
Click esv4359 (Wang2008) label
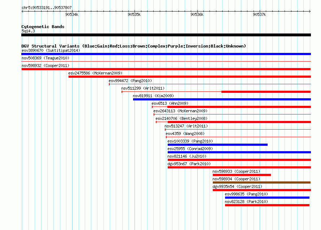185,134
